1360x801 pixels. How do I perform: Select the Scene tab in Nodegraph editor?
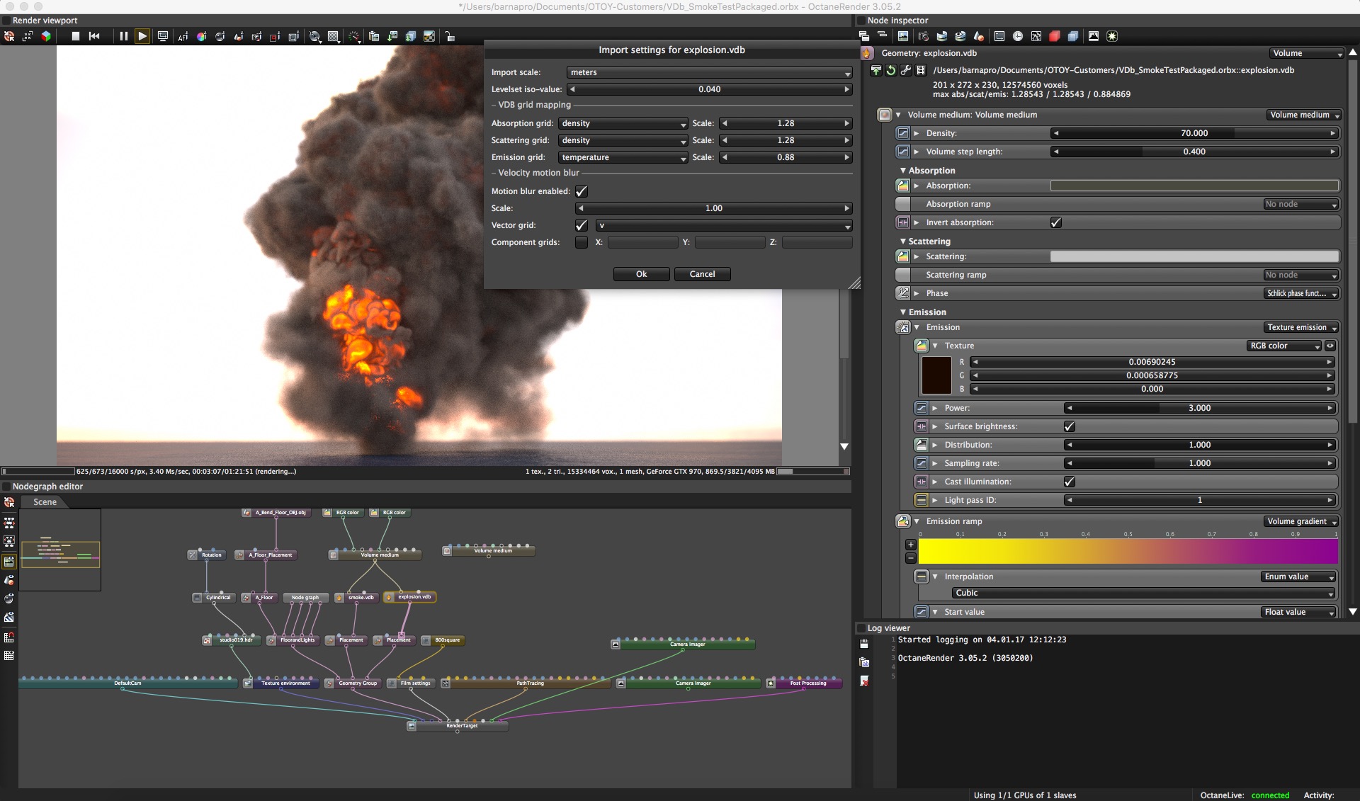(45, 502)
